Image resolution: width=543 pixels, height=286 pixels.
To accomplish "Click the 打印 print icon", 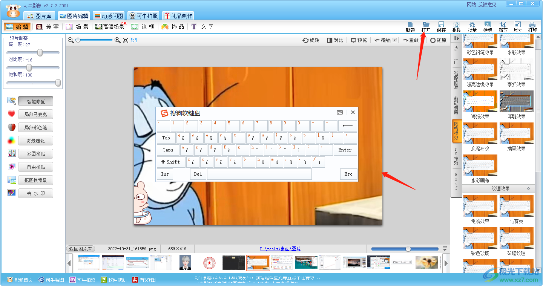I will coord(533,27).
